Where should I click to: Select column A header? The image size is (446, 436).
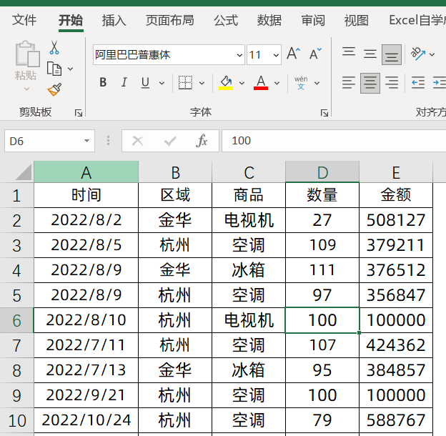86,172
